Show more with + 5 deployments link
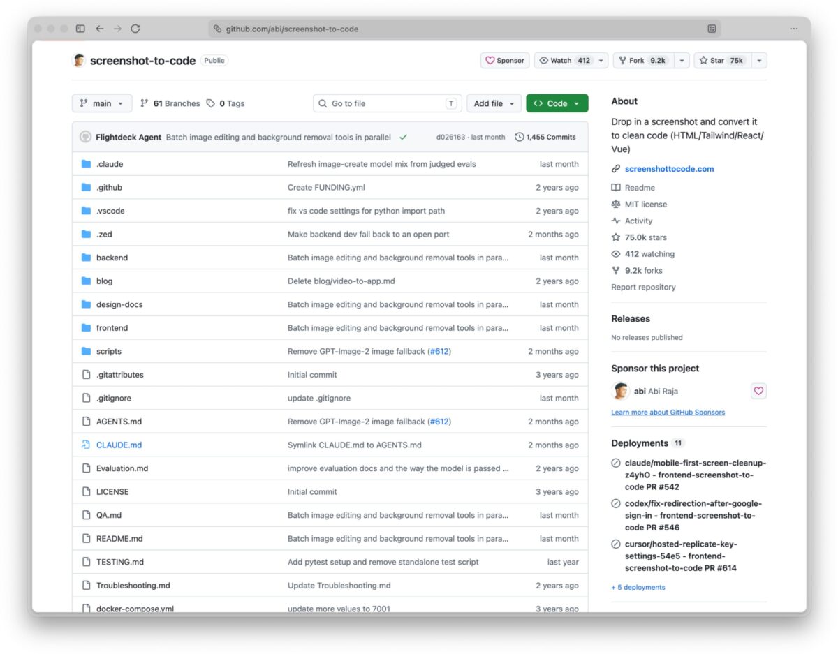The image size is (838, 654). coord(638,588)
